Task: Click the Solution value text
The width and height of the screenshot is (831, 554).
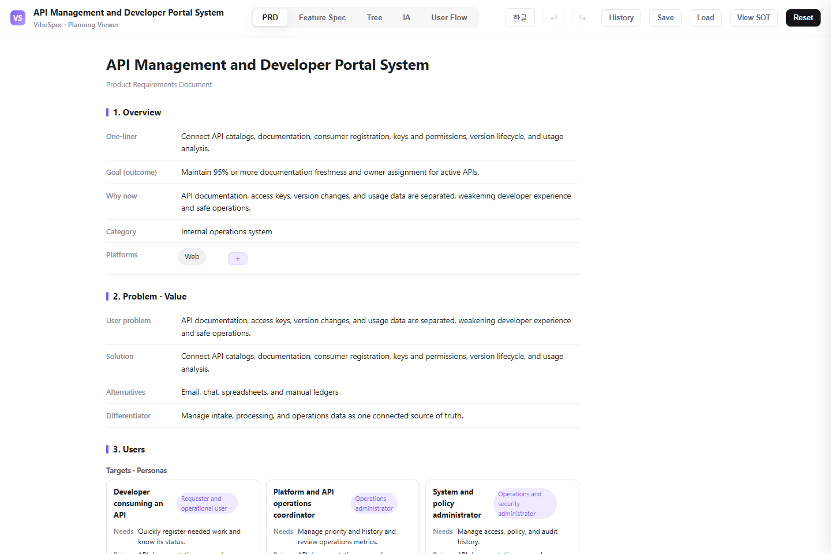Action: 372,362
